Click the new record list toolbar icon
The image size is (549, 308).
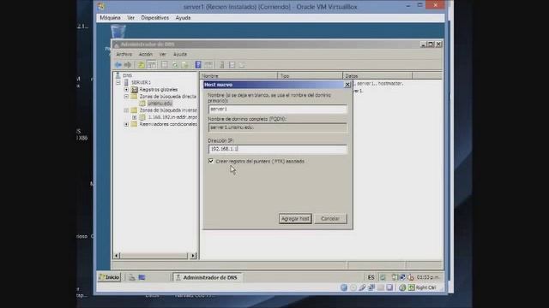[x=232, y=65]
